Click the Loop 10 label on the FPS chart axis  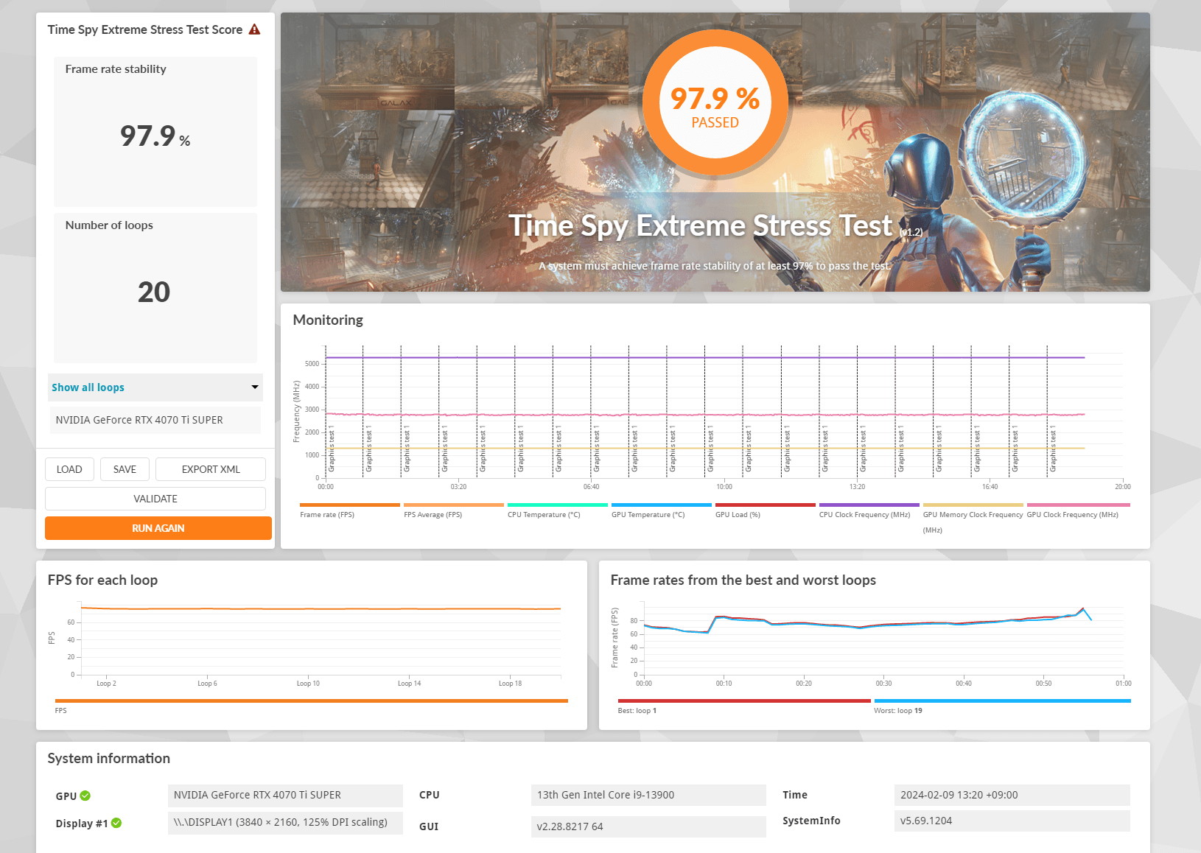[308, 684]
